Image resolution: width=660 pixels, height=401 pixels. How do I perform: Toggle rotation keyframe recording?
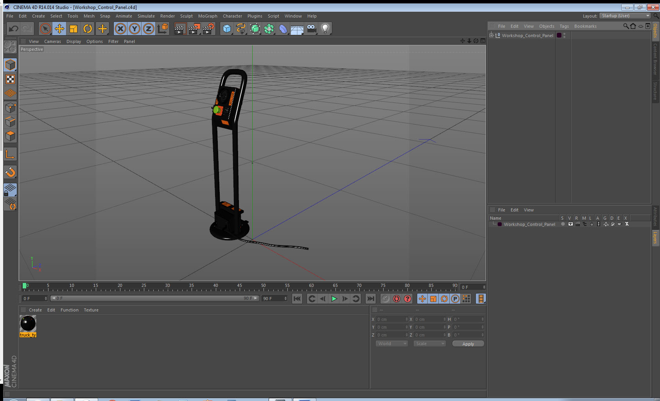point(444,299)
